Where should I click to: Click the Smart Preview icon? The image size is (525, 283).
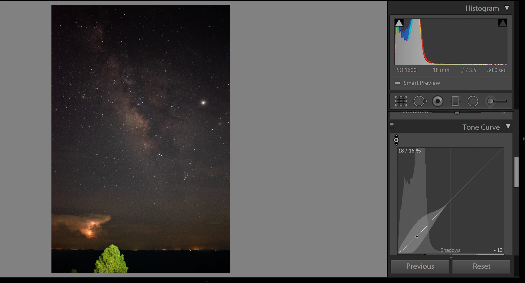click(398, 83)
